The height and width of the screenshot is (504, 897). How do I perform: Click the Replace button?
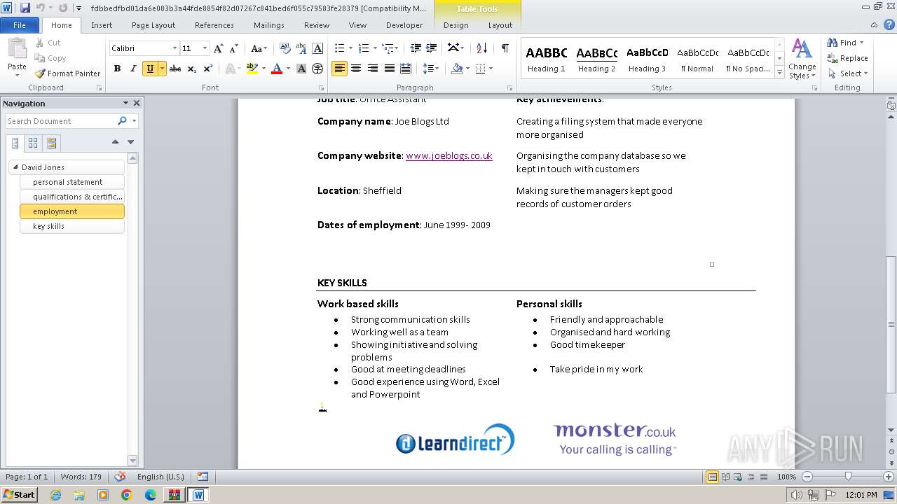847,58
